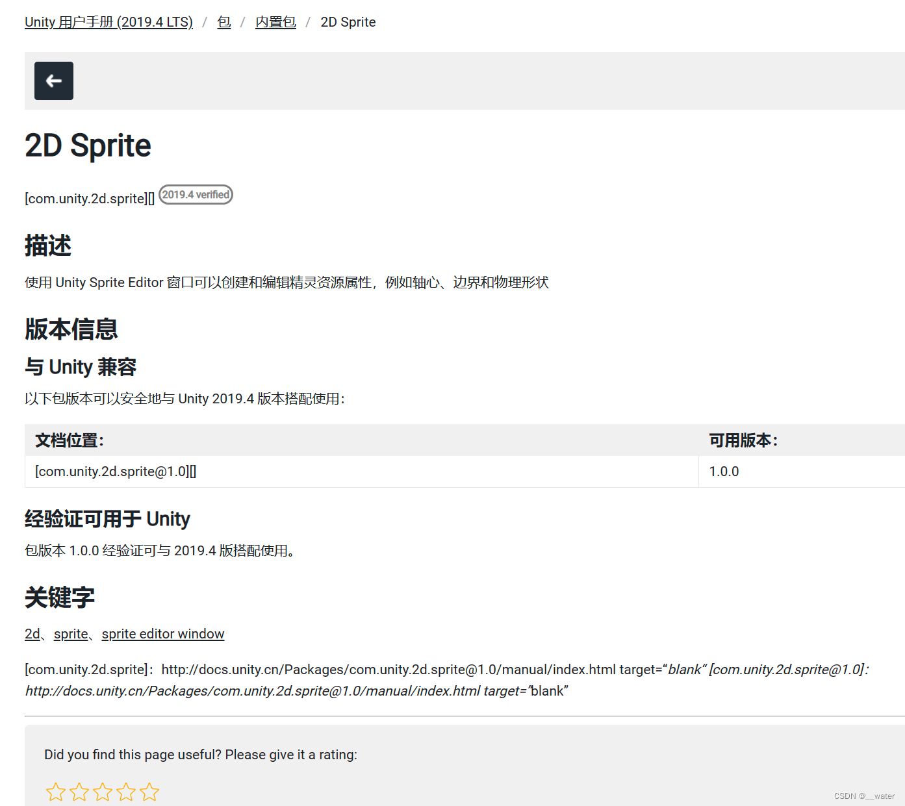Click the 2D Sprite breadcrumb text
This screenshot has width=905, height=806.
pos(348,22)
